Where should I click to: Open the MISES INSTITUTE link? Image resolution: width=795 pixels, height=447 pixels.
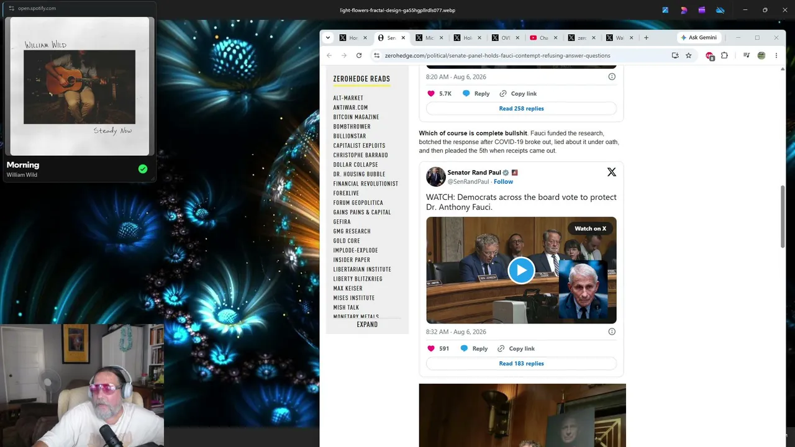[354, 298]
